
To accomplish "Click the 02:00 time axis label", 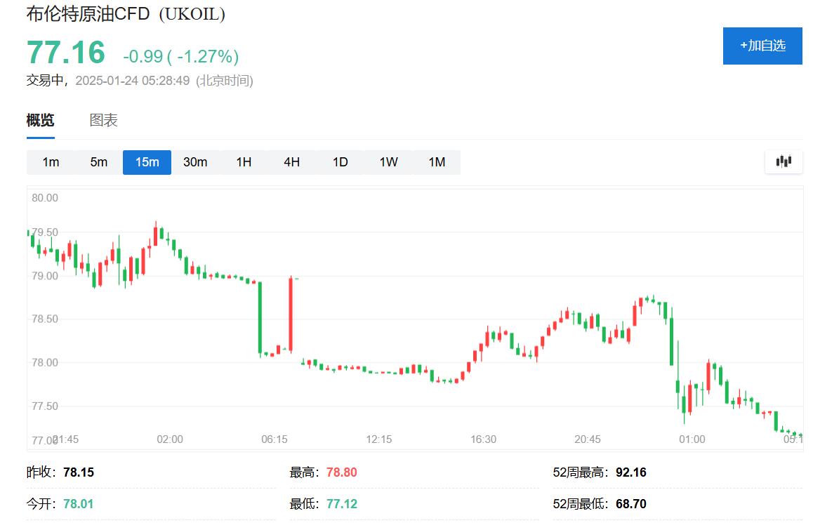I will click(170, 439).
